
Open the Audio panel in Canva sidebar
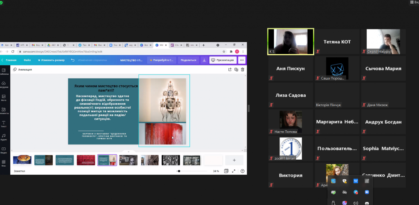[4, 137]
